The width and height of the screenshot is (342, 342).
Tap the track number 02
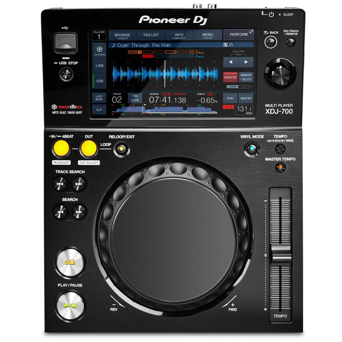pyautogui.click(x=117, y=100)
